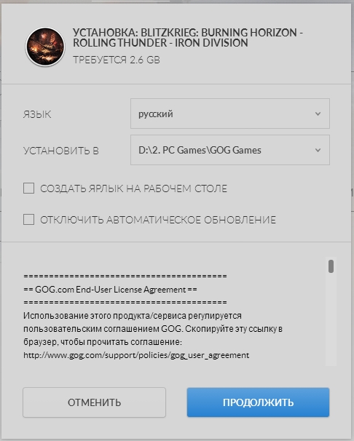The height and width of the screenshot is (441, 354).
Task: Click the Blitzkrieg game cover icon
Action: (45, 47)
